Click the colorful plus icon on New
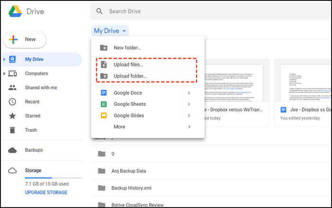The width and height of the screenshot is (332, 208). point(13,39)
